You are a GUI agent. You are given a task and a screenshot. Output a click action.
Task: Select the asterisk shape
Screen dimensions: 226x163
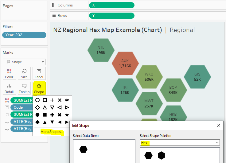[67, 100]
